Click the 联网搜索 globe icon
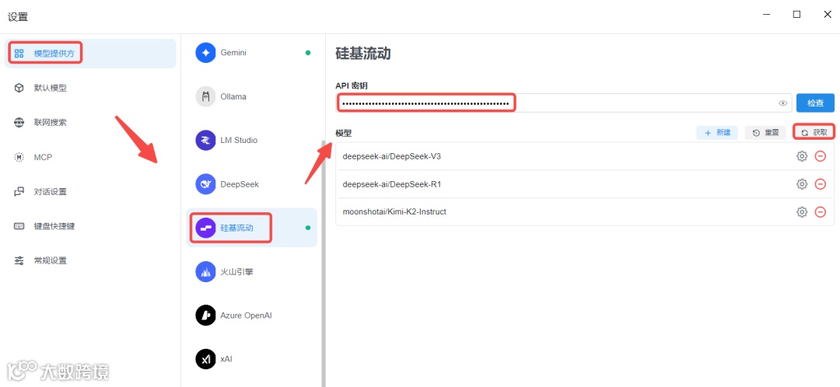The height and width of the screenshot is (387, 840). (19, 123)
